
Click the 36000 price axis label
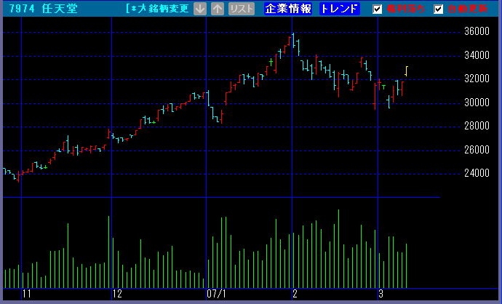(477, 31)
